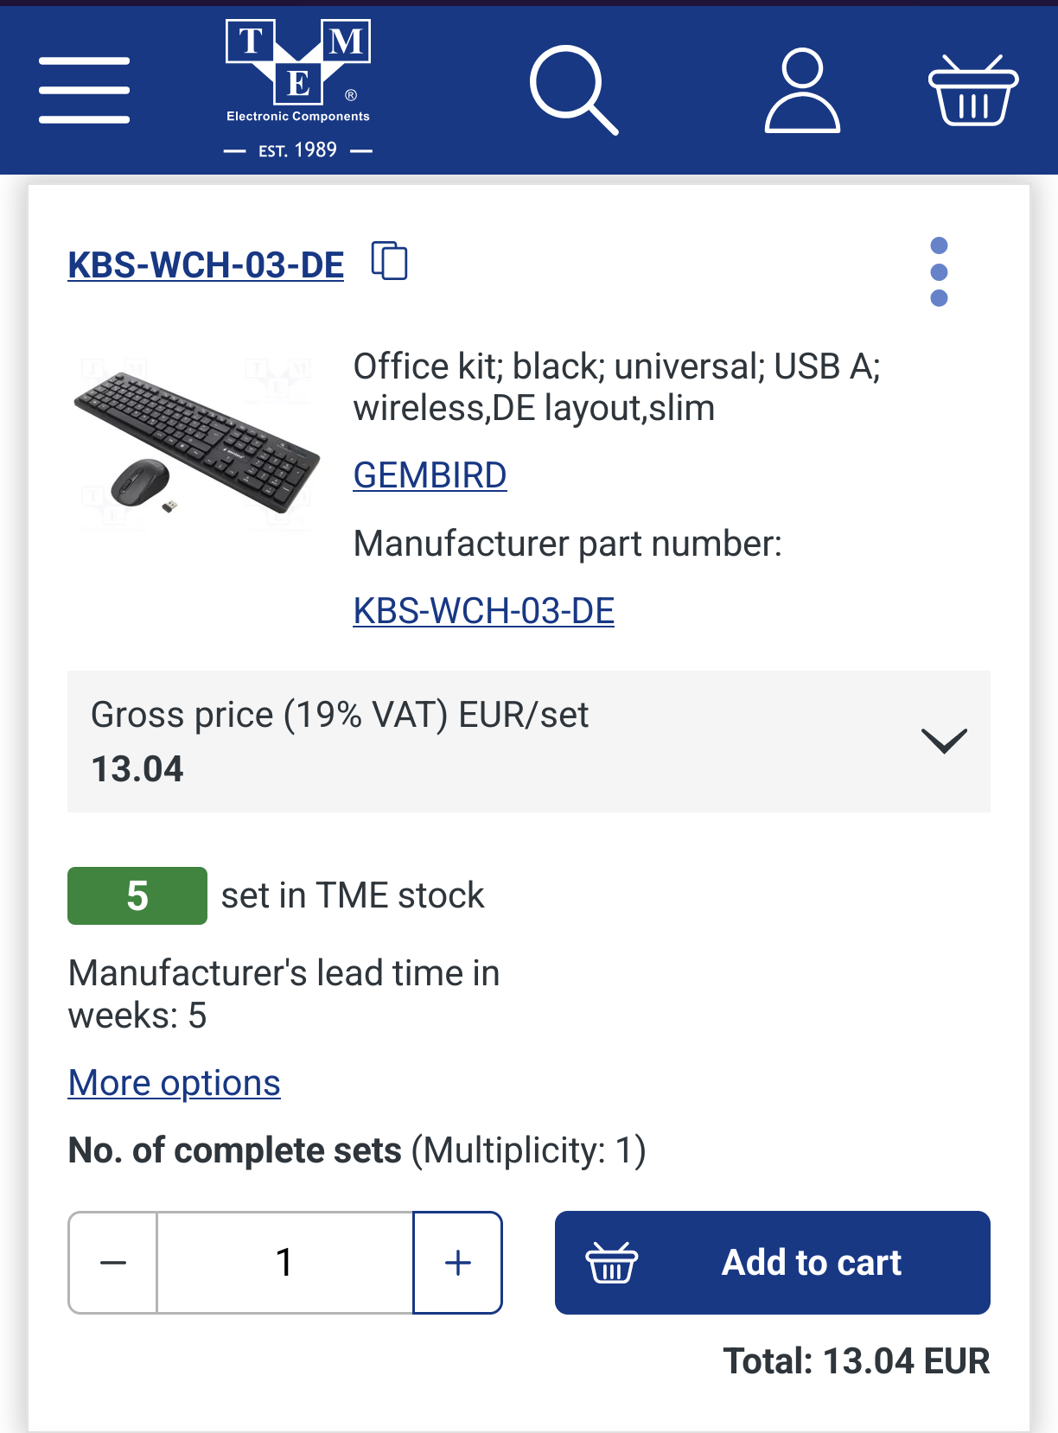
Task: Open the hamburger navigation menu
Action: (x=84, y=90)
